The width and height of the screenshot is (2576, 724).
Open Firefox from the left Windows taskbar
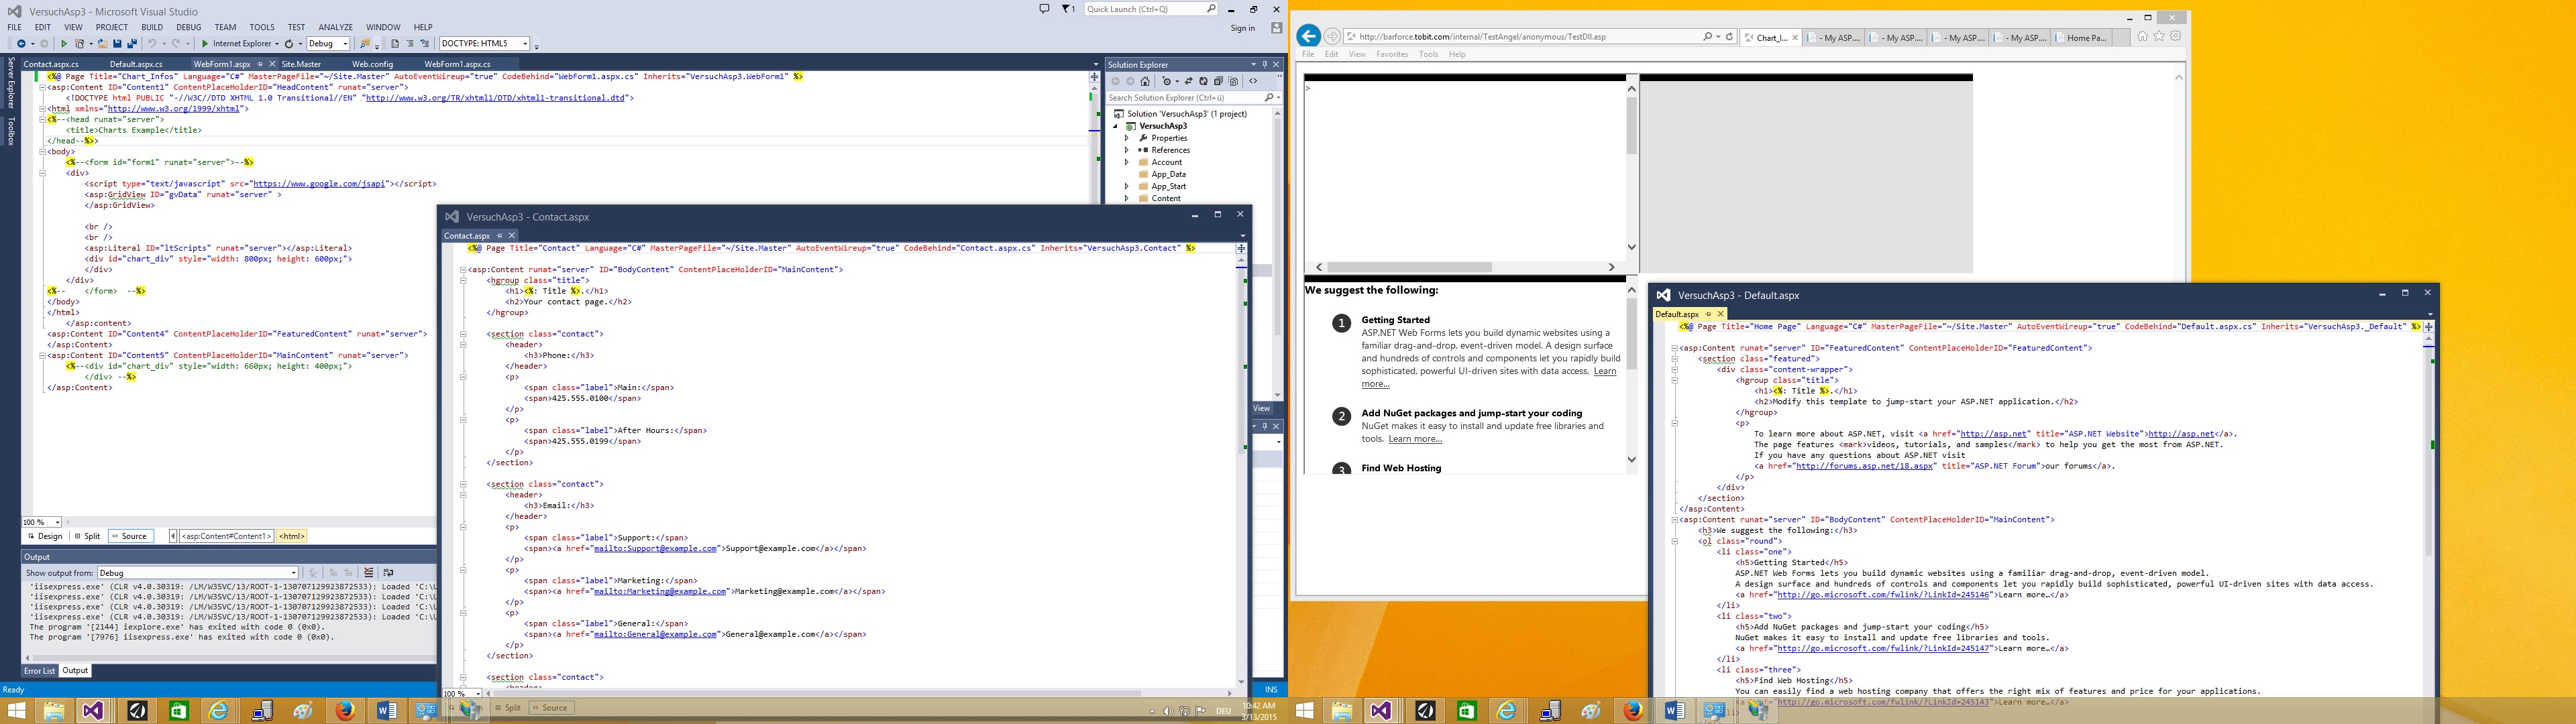(x=346, y=711)
